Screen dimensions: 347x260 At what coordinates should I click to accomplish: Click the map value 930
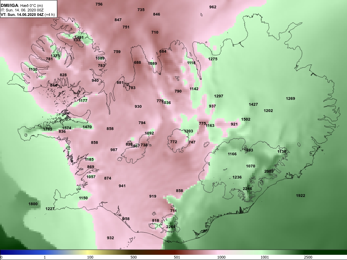click(x=138, y=106)
